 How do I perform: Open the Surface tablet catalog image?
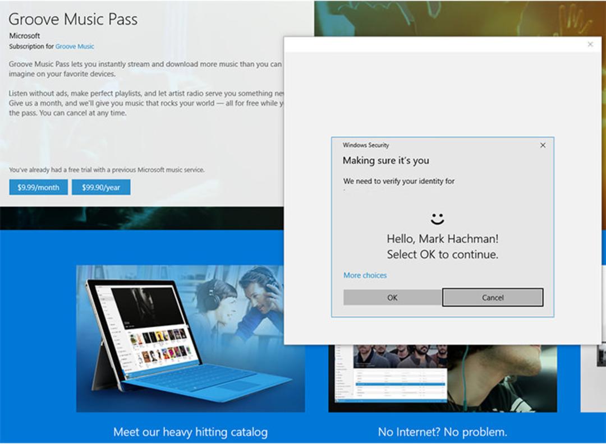coord(190,339)
